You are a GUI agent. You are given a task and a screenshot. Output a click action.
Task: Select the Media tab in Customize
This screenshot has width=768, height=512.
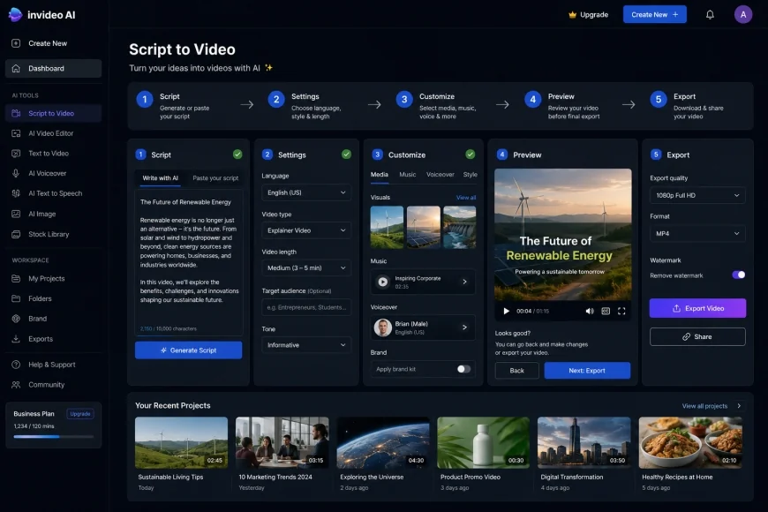coord(379,175)
